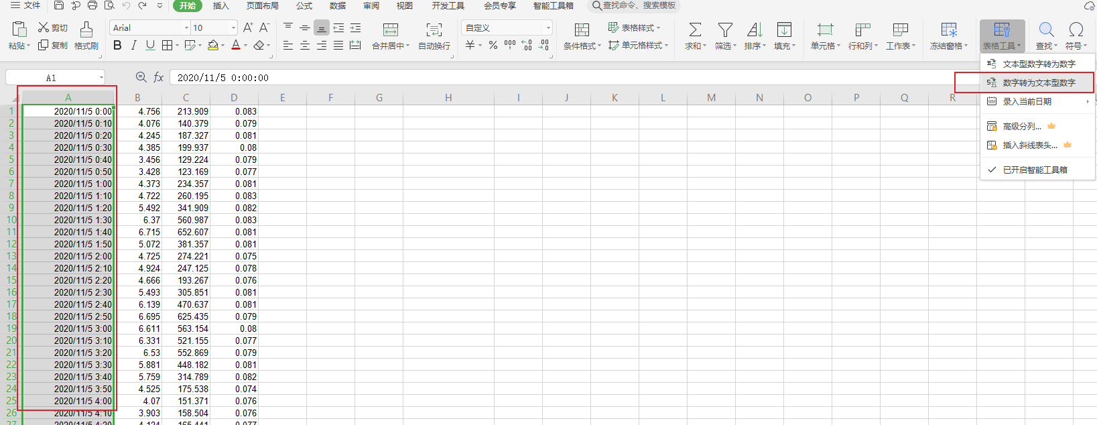Open the Fill Color bucket swatch
The height and width of the screenshot is (425, 1097).
[x=213, y=45]
